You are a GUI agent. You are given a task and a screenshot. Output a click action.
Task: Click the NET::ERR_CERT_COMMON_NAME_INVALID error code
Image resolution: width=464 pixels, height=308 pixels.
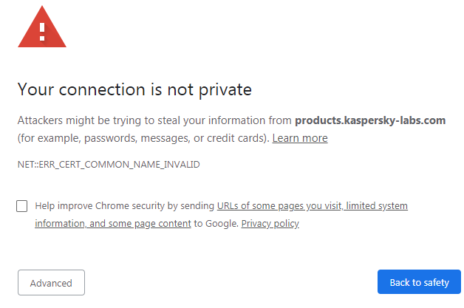(x=109, y=164)
